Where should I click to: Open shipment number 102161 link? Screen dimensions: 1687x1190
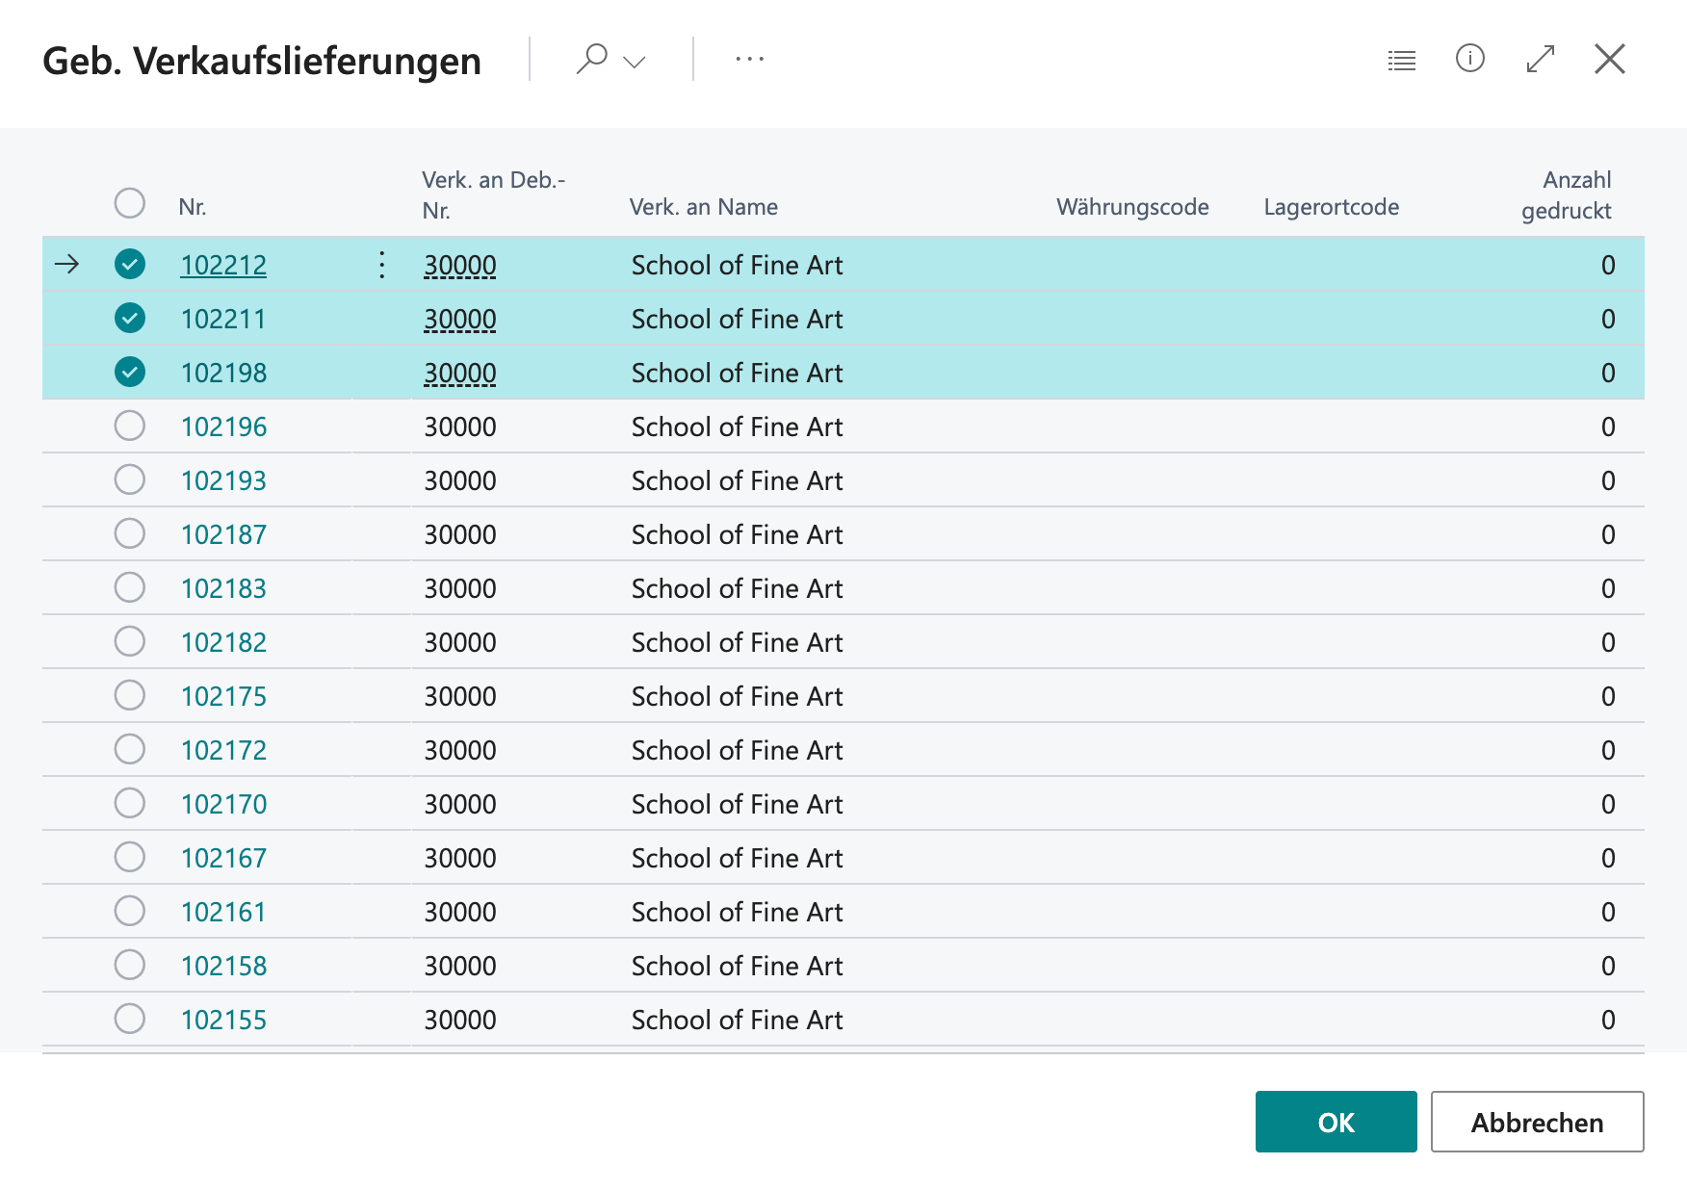tap(223, 912)
